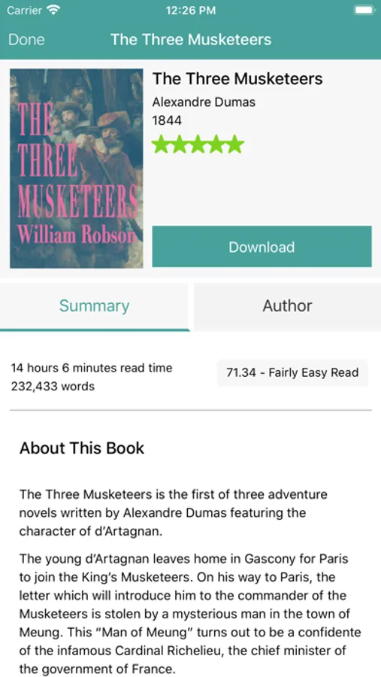Screen dimensions: 381x677
Task: Tap the Done button
Action: pos(26,40)
